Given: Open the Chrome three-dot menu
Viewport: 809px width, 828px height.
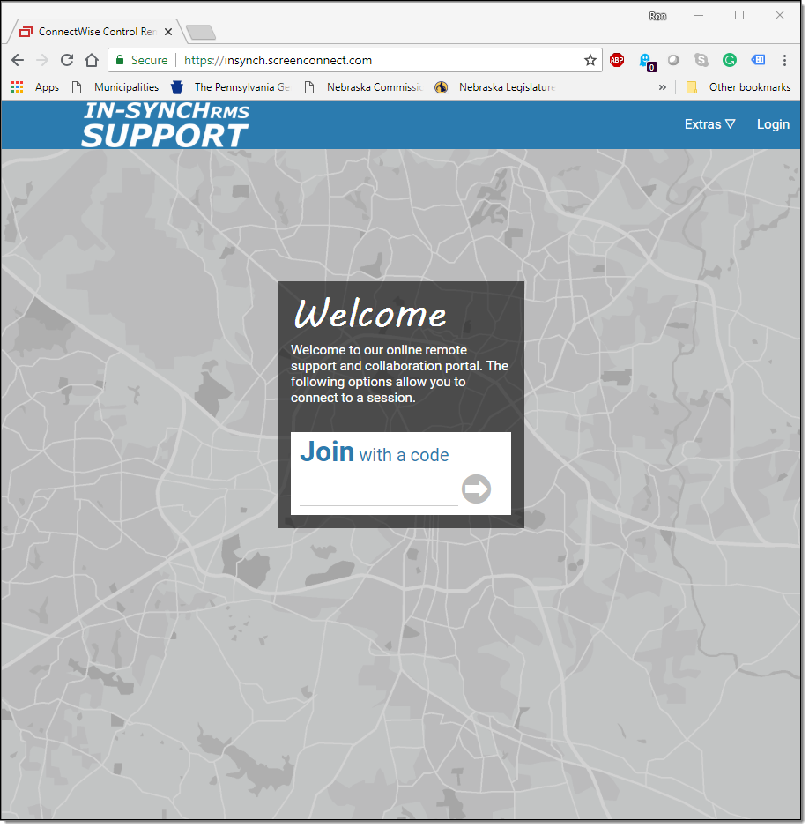Looking at the screenshot, I should point(784,60).
